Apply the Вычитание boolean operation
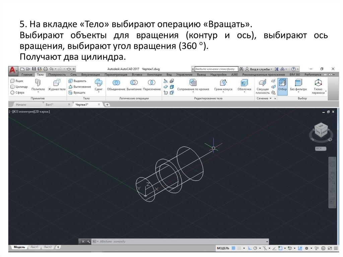This screenshot has width=343, height=257. pos(134,85)
